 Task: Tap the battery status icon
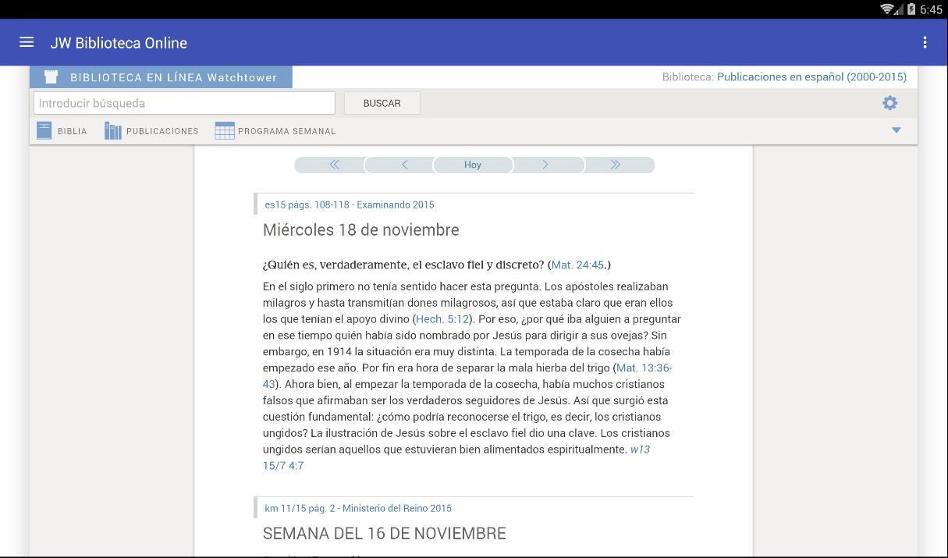pyautogui.click(x=911, y=9)
